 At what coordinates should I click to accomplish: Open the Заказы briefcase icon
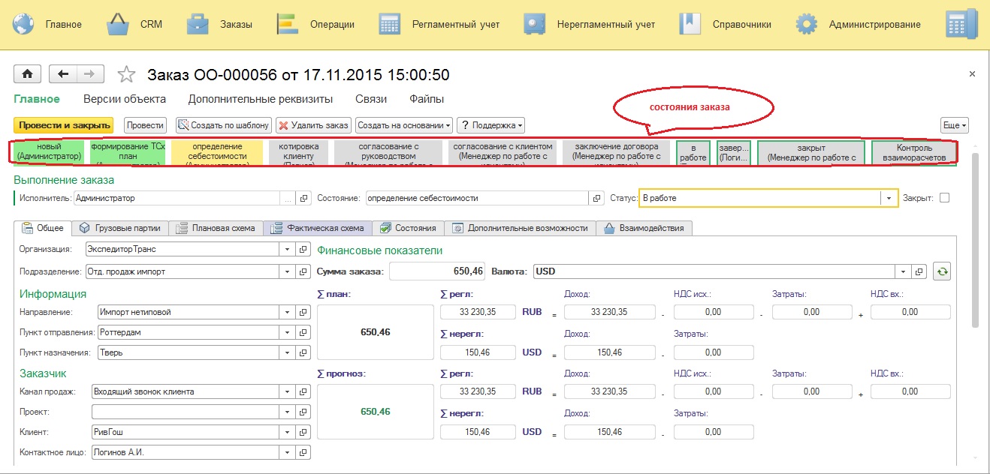tap(198, 24)
